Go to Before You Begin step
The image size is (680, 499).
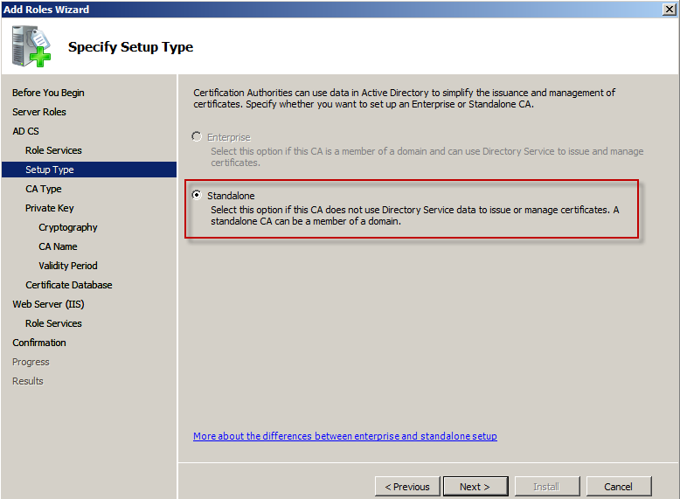tap(48, 93)
